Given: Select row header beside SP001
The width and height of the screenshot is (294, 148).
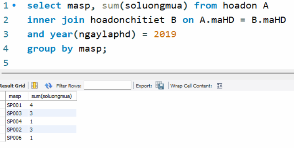Looking at the screenshot, I should (x=3, y=105).
